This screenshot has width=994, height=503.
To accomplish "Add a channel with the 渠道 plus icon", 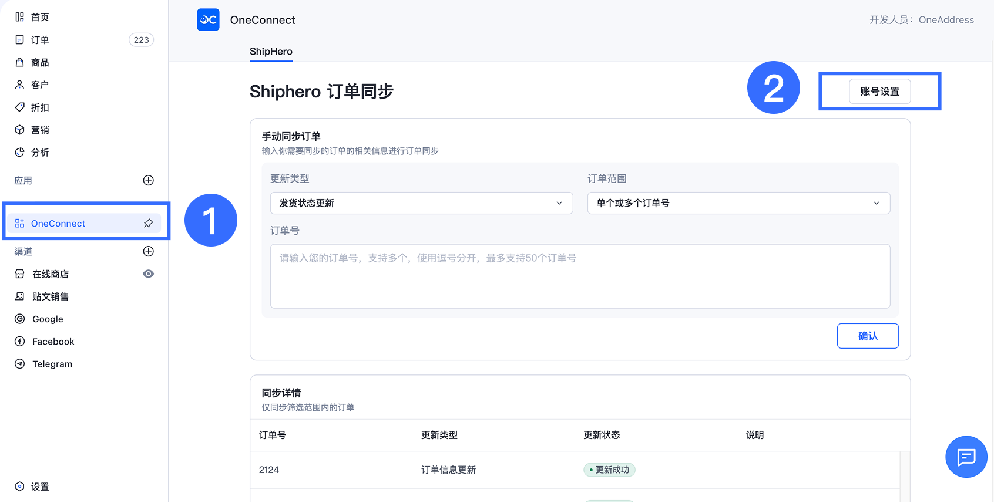I will (x=149, y=251).
